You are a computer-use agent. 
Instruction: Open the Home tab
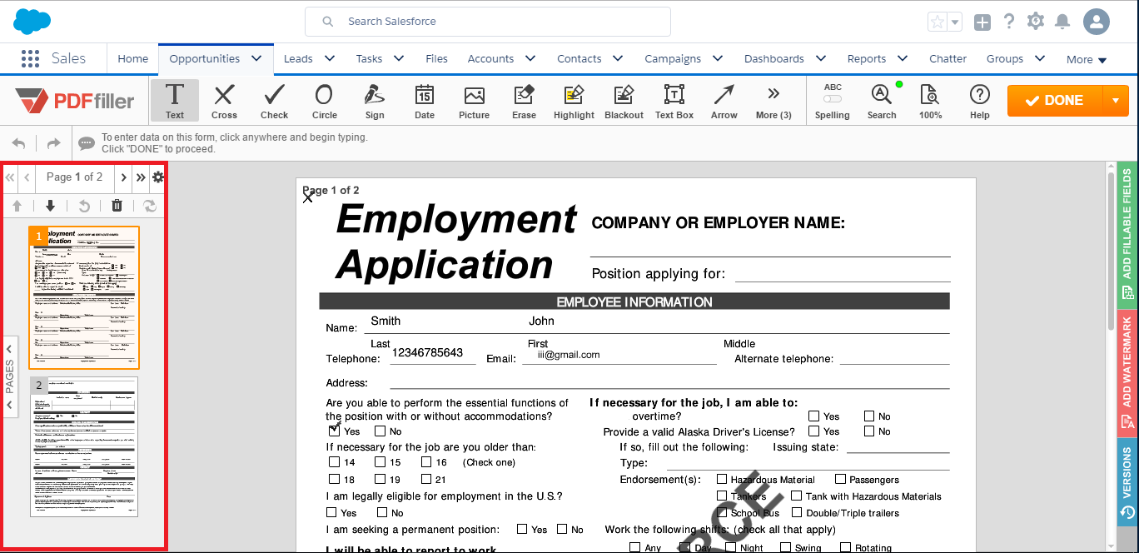(x=133, y=58)
